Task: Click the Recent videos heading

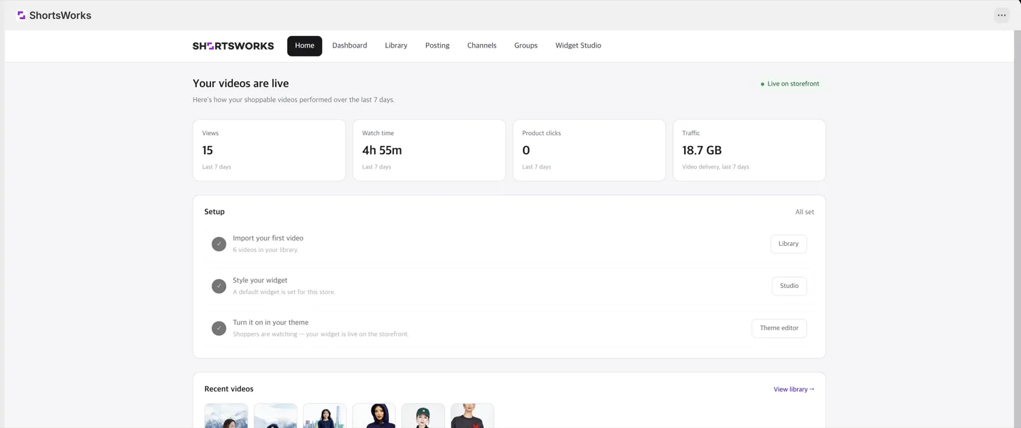Action: pos(229,389)
